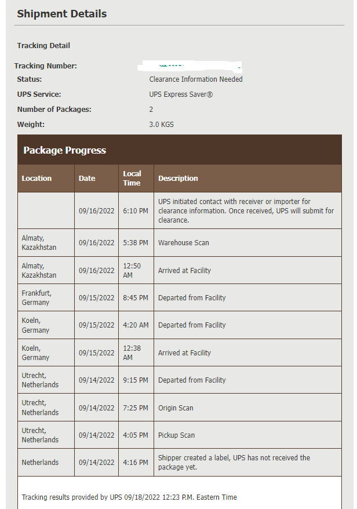Click the Clearance Information Needed status text
This screenshot has height=509, width=357.
196,79
